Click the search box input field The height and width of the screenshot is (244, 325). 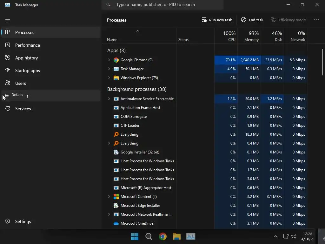pos(162,4)
